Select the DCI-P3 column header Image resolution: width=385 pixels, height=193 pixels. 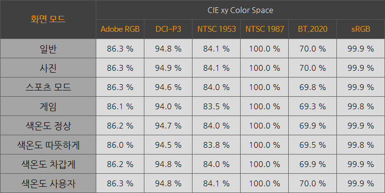pos(168,29)
